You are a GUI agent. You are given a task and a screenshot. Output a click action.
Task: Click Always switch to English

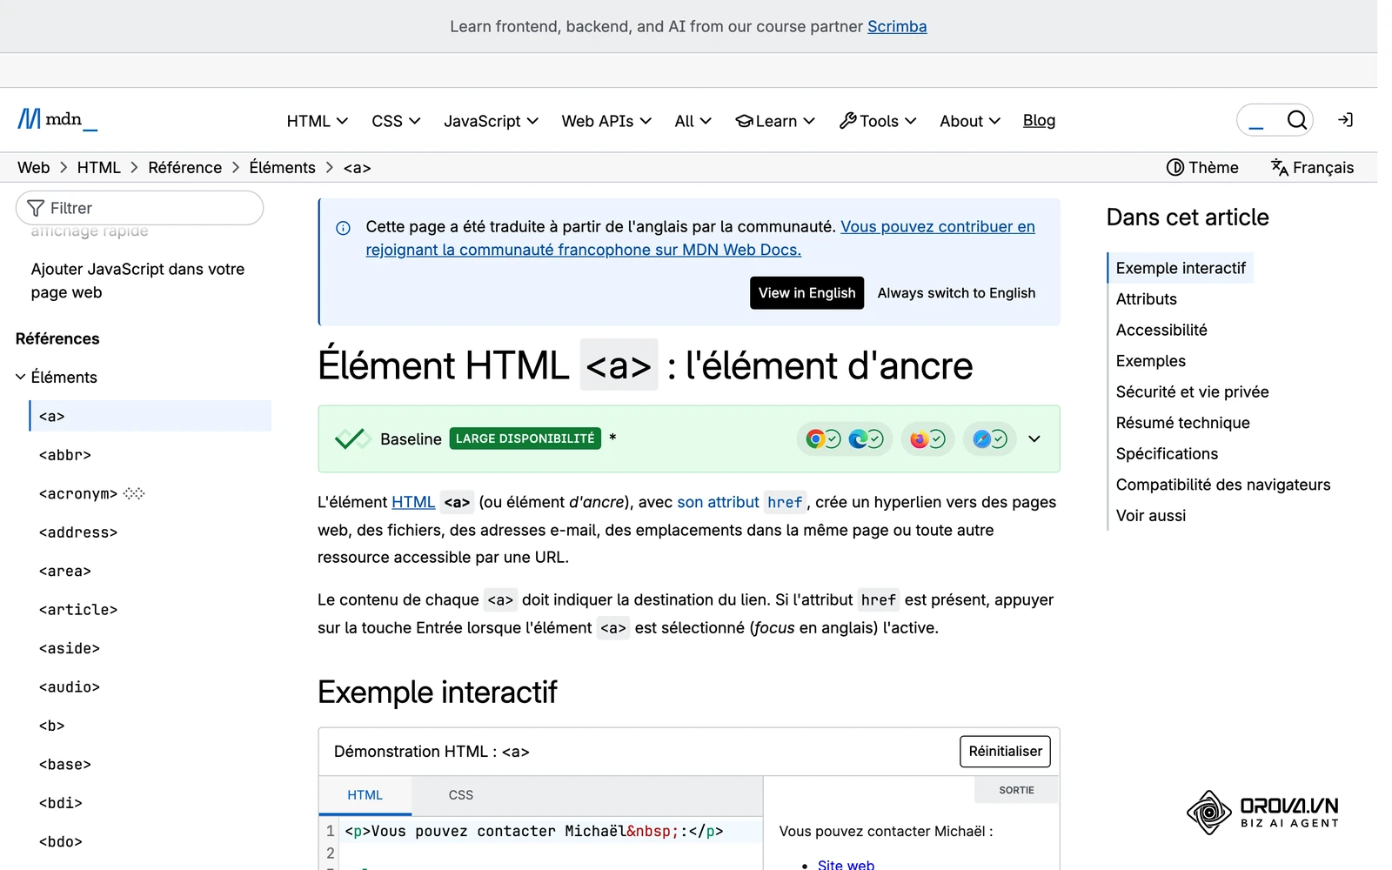click(956, 293)
